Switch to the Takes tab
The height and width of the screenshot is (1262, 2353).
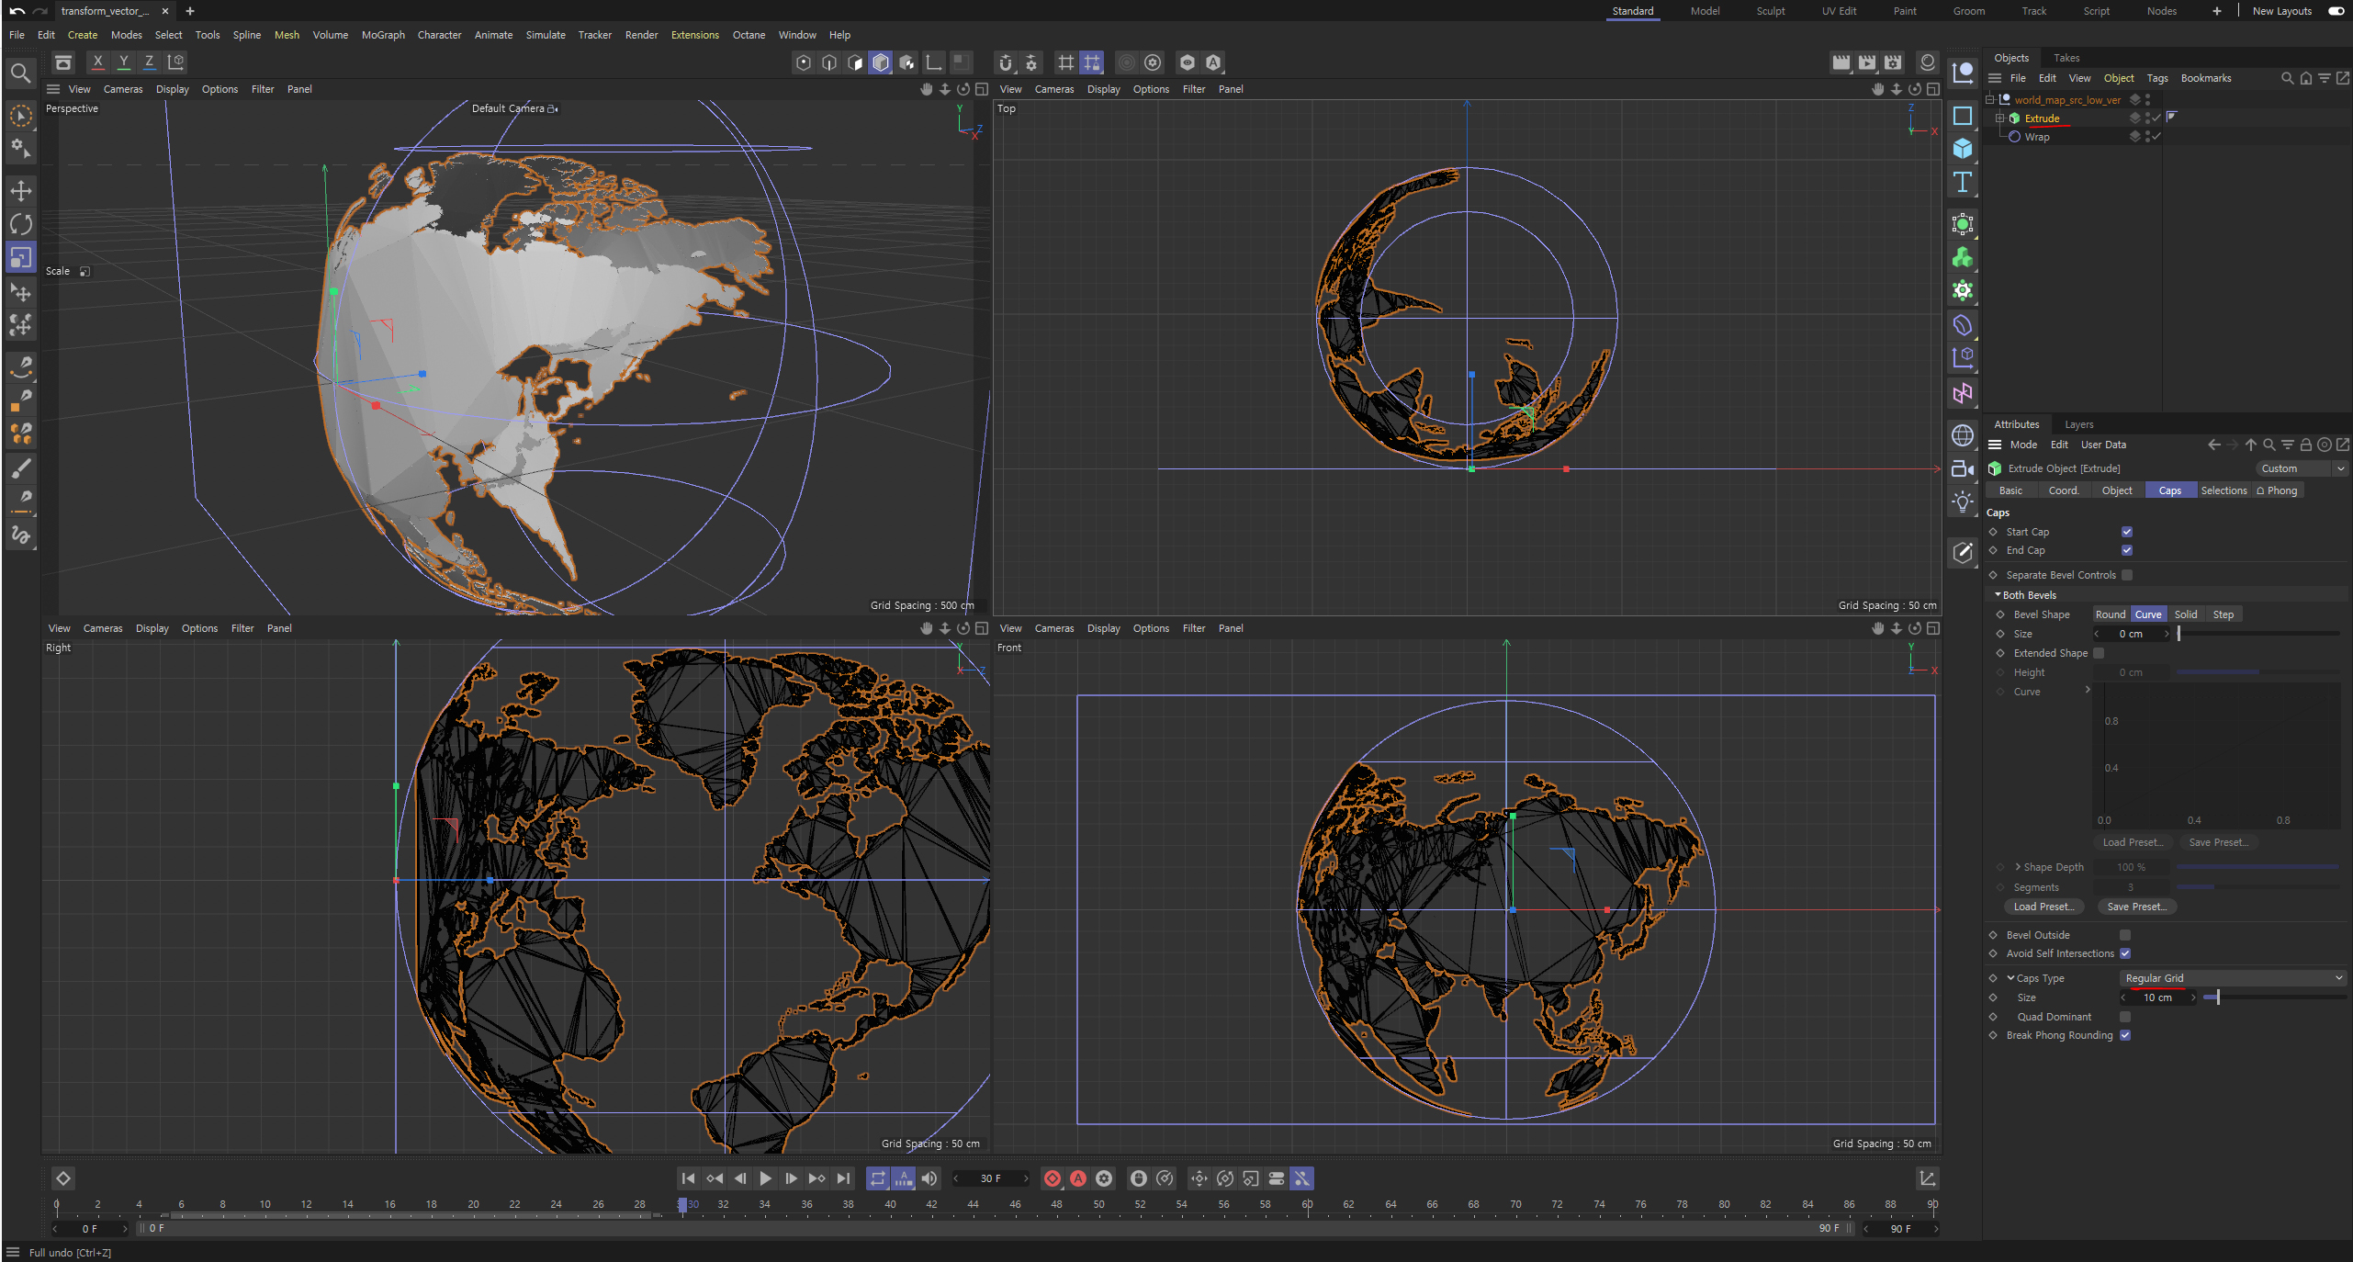(2066, 58)
